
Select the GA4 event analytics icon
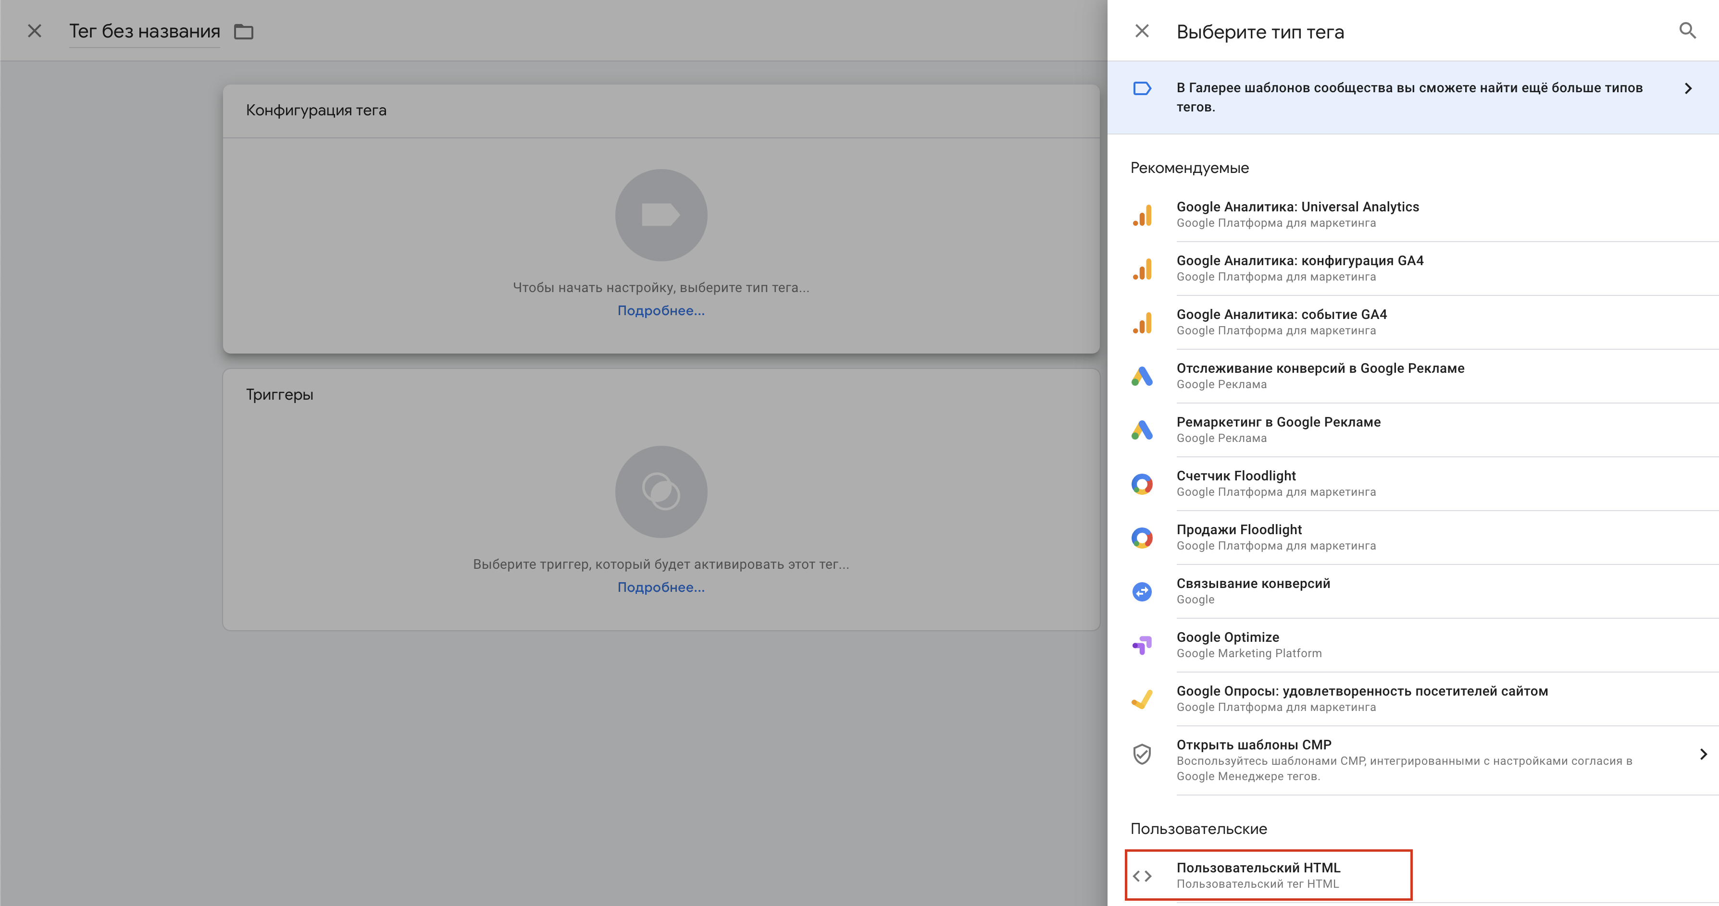pyautogui.click(x=1142, y=323)
